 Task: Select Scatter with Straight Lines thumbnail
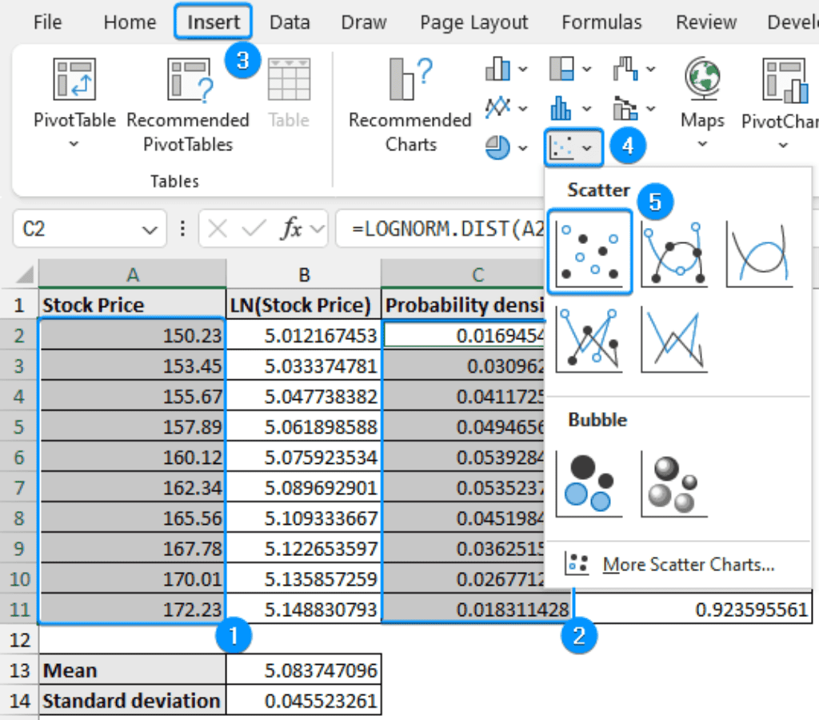(674, 340)
